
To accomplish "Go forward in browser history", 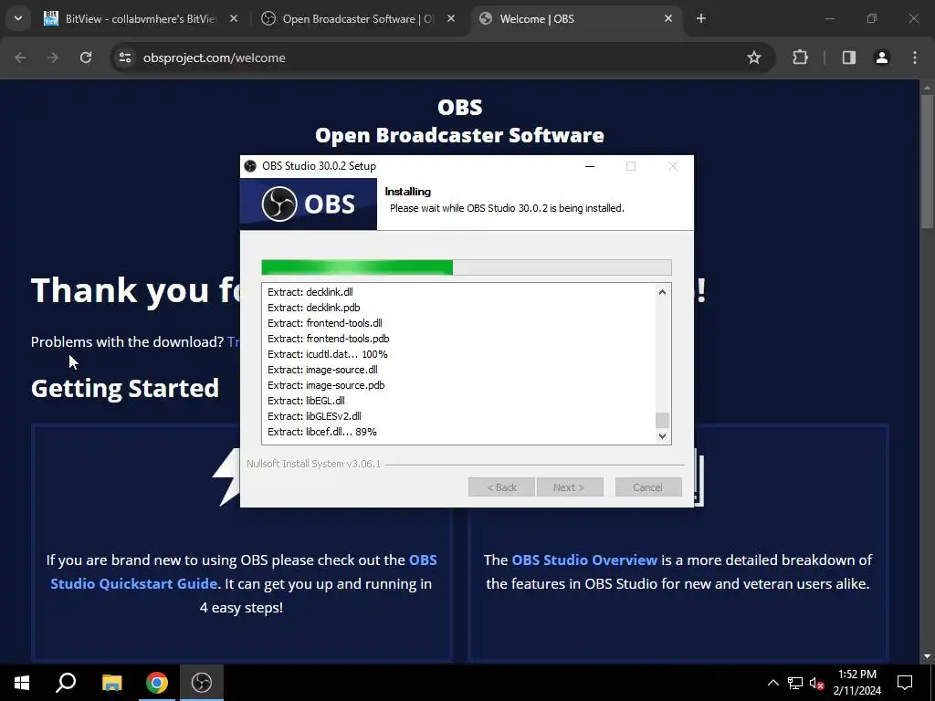I will [x=53, y=58].
